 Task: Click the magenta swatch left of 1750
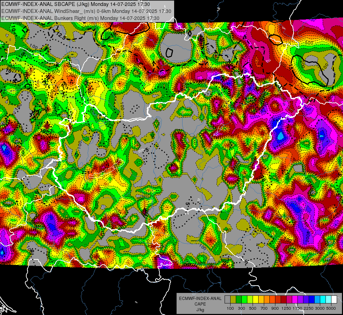pos(295,300)
